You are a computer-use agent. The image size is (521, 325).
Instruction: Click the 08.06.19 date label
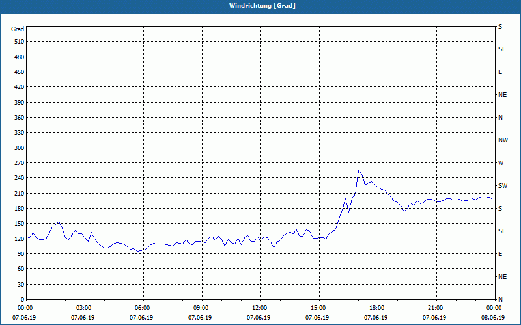pos(493,317)
